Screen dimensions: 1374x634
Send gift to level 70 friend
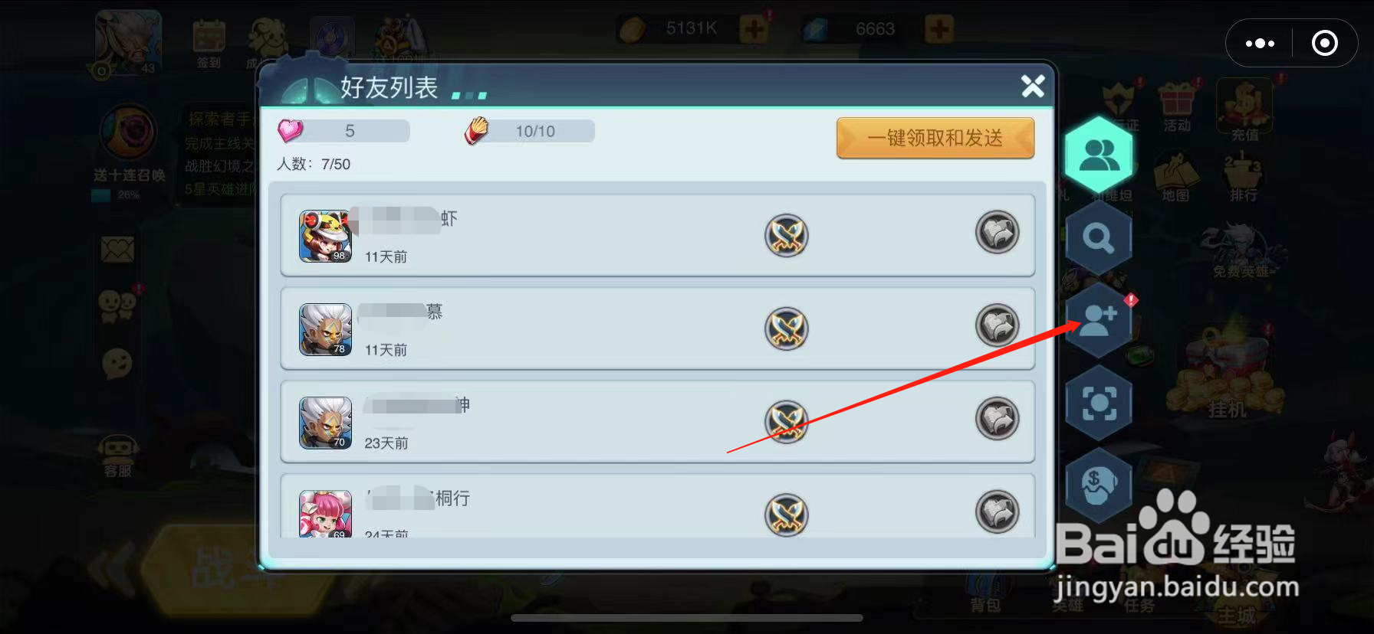click(x=997, y=419)
